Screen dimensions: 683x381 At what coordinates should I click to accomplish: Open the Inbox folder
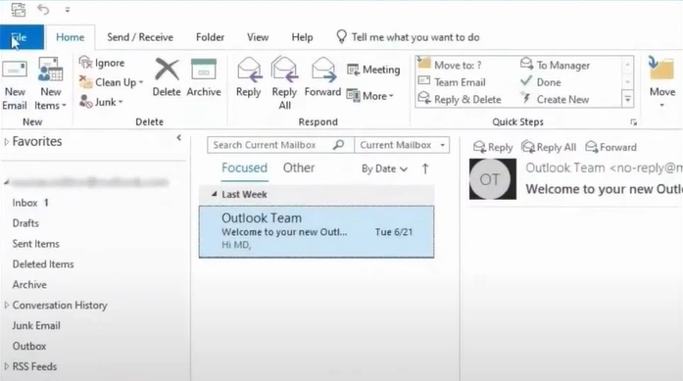point(30,203)
